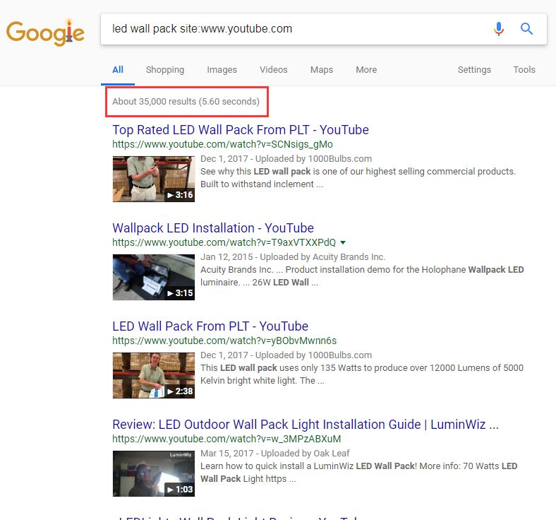Play the 2:38 video thumbnail
556x520 pixels.
click(x=153, y=375)
